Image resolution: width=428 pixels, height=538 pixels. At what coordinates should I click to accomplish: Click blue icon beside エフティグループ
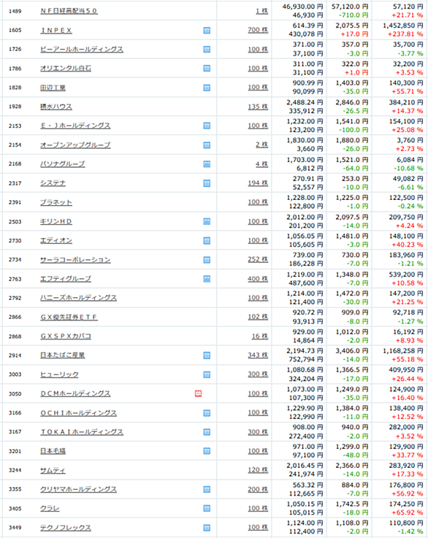click(x=207, y=279)
